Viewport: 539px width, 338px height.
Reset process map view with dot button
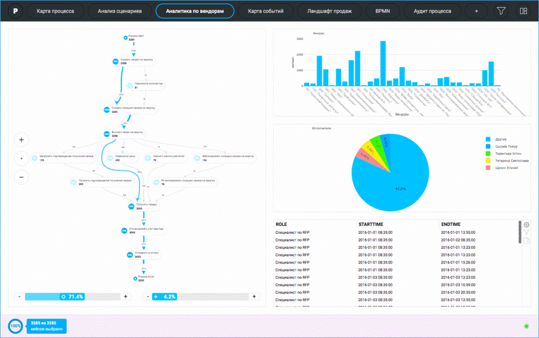pos(22,159)
